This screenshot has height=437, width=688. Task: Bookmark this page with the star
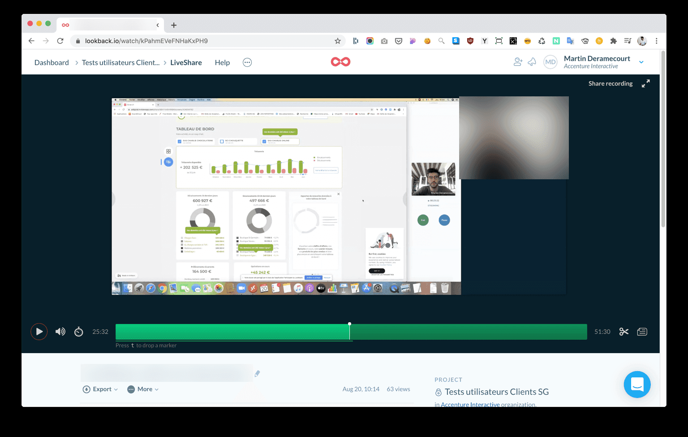338,41
